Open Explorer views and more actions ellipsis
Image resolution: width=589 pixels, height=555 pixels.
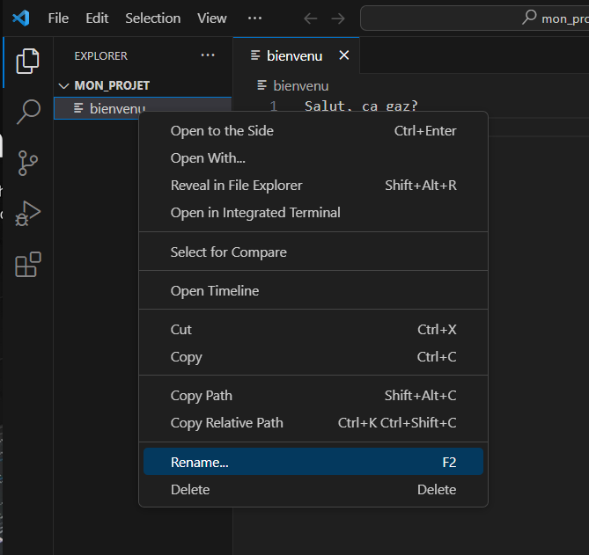click(208, 55)
